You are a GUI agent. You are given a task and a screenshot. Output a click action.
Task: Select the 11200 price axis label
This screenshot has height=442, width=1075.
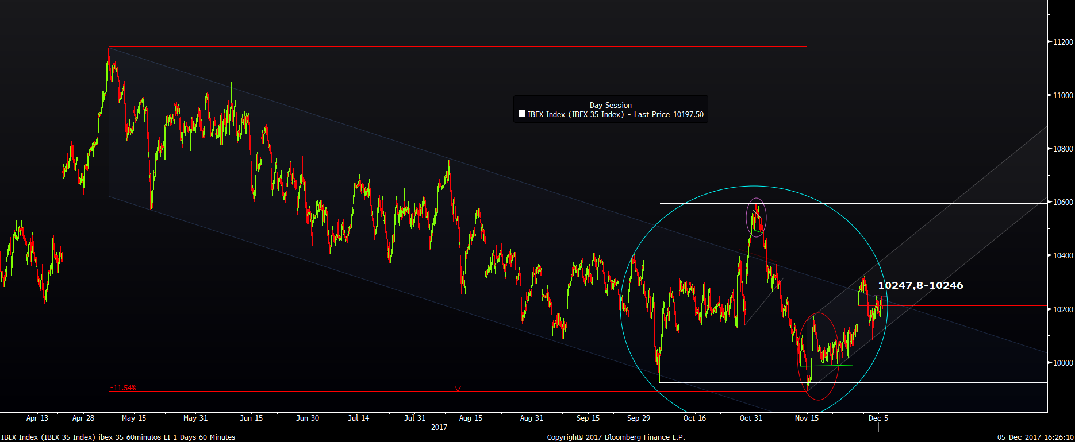click(x=1063, y=42)
